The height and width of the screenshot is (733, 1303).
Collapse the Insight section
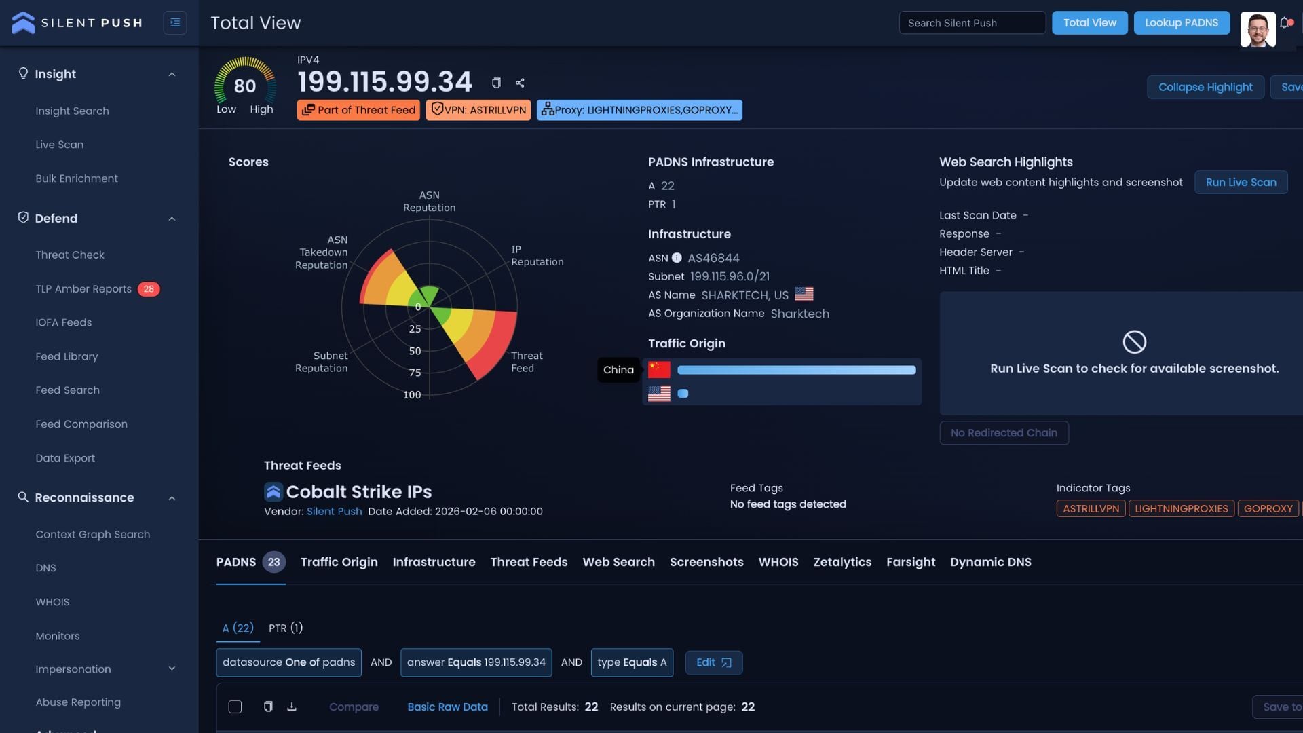point(172,74)
